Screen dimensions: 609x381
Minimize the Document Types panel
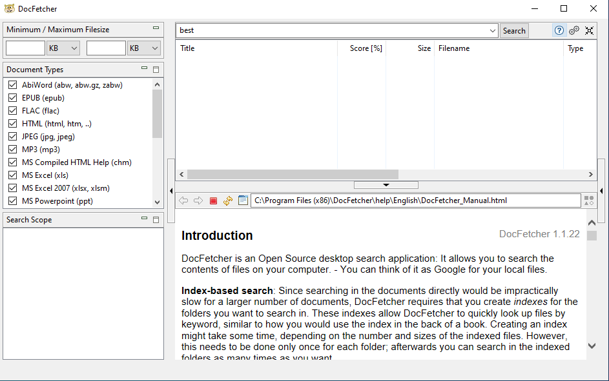144,68
